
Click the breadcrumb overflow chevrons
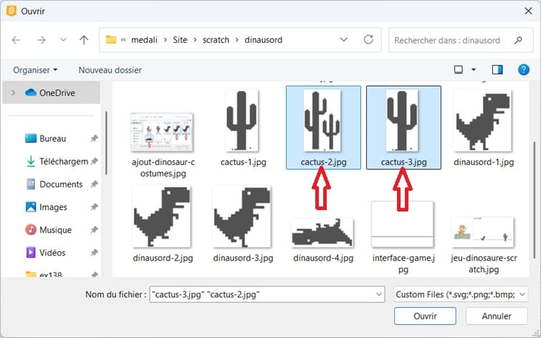pyautogui.click(x=123, y=40)
